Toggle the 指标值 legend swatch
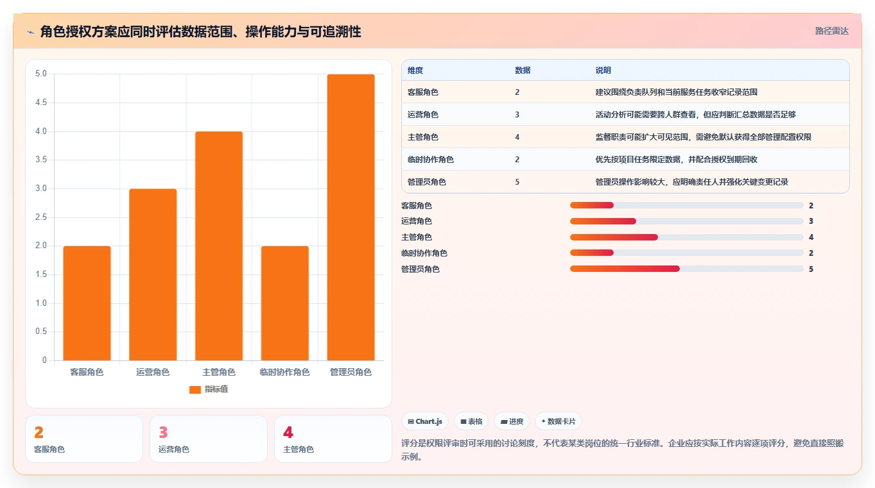This screenshot has height=488, width=875. (195, 389)
